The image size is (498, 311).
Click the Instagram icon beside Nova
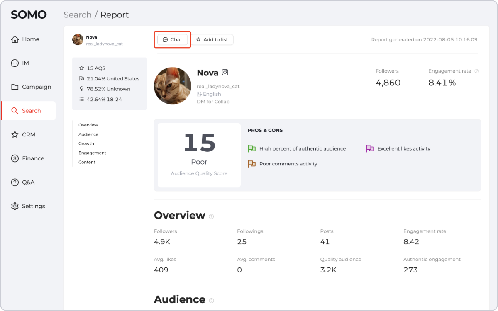click(x=225, y=72)
